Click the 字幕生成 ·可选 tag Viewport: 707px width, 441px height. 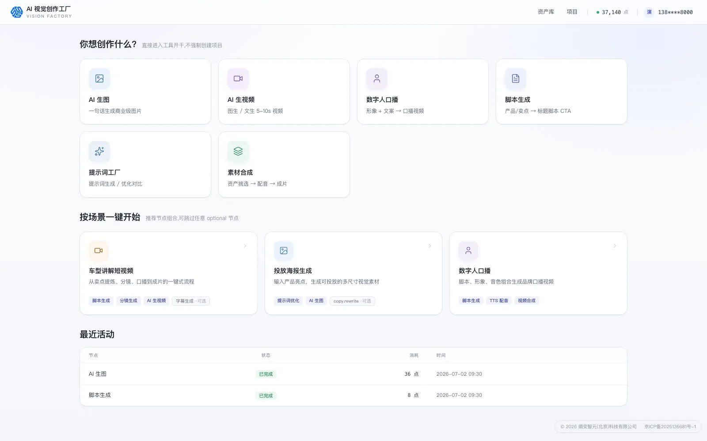coord(191,301)
